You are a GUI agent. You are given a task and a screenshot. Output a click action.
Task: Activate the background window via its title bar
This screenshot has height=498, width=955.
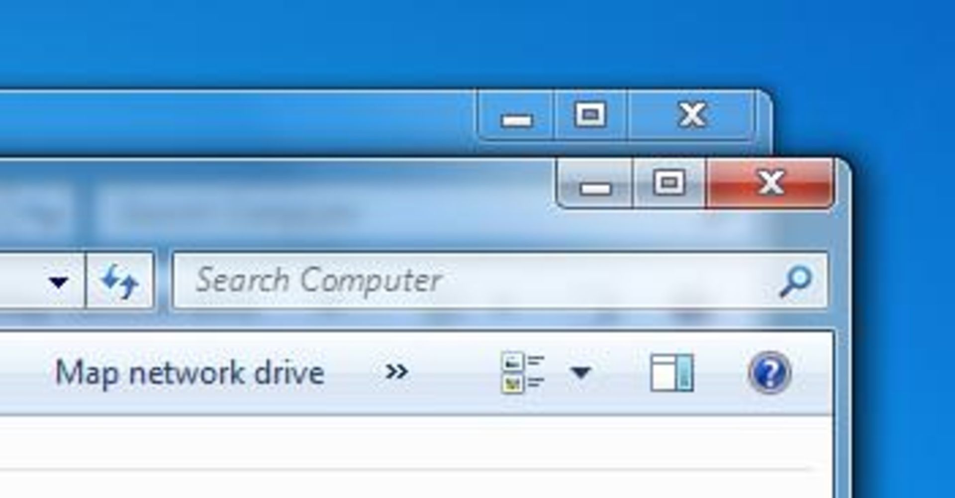point(239,122)
